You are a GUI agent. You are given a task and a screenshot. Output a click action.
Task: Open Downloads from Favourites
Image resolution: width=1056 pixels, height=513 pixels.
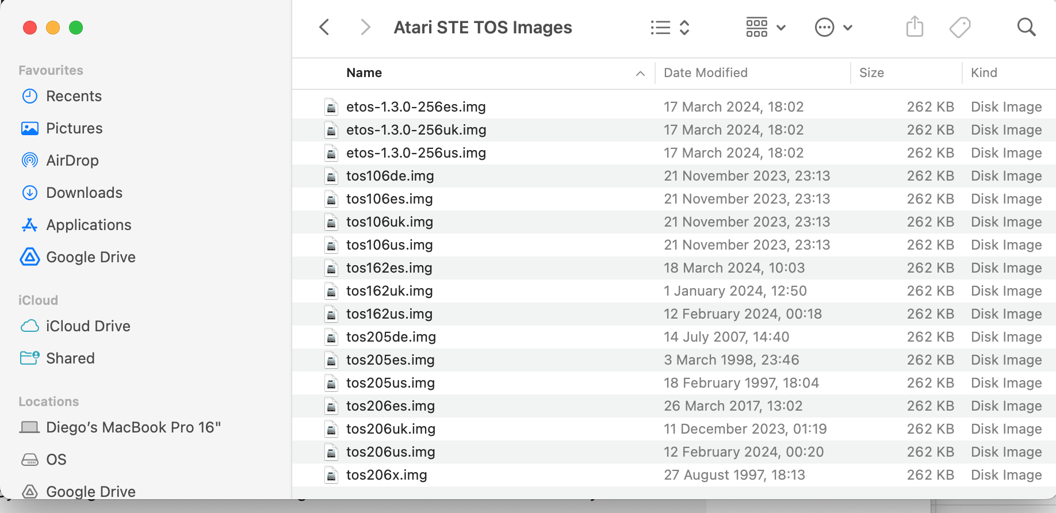coord(84,193)
